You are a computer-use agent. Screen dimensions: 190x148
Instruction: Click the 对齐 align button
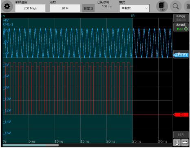(x=181, y=135)
